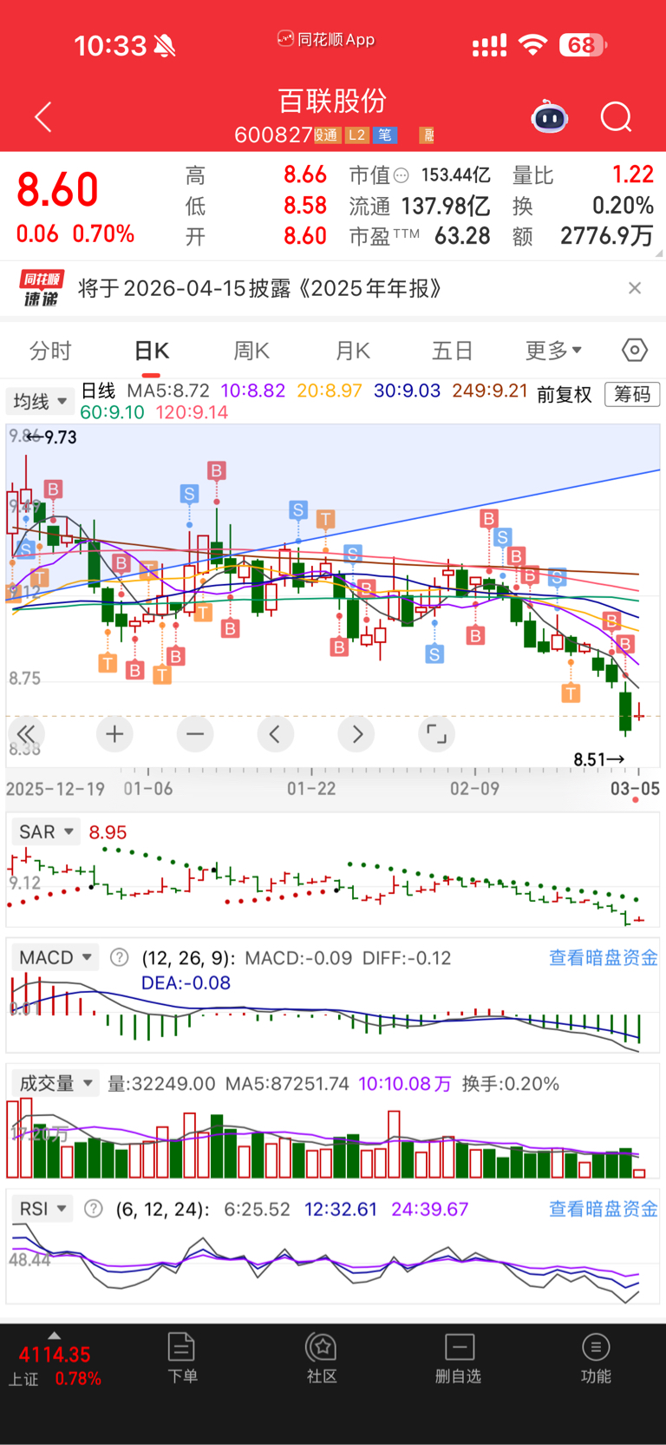Open 社区 community icon

coord(322,1358)
